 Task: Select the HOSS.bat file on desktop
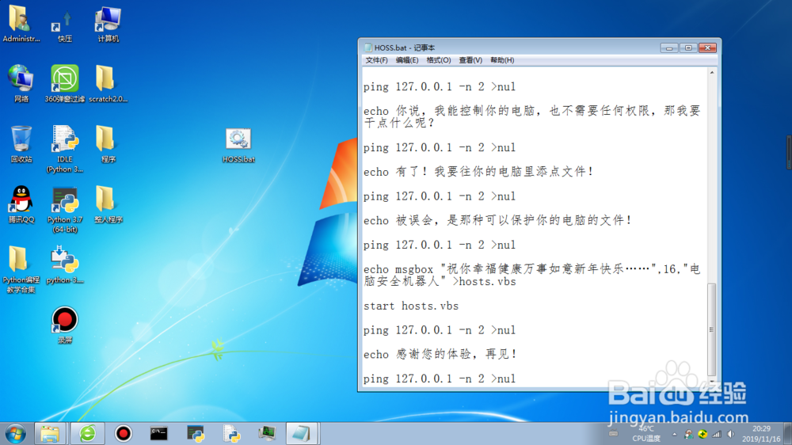pos(238,146)
